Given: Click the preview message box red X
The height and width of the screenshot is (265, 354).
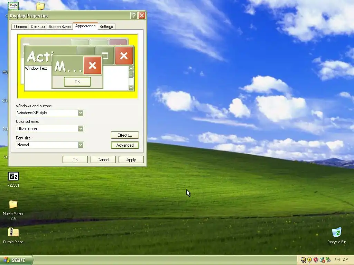Looking at the screenshot, I should pos(92,65).
